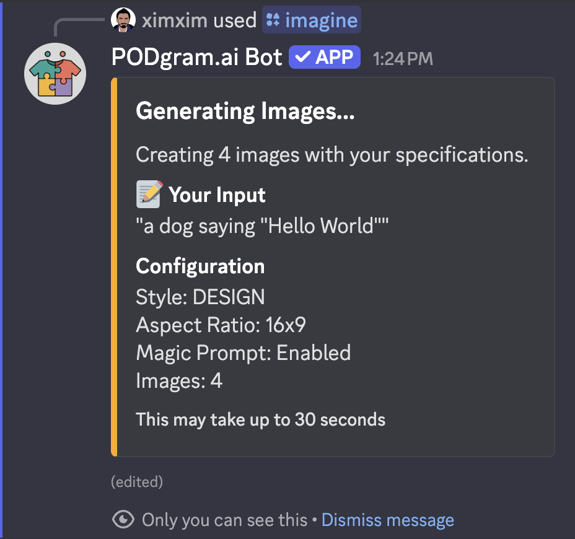Open the imagine command mention
Screen dimensions: 575x539
point(312,20)
